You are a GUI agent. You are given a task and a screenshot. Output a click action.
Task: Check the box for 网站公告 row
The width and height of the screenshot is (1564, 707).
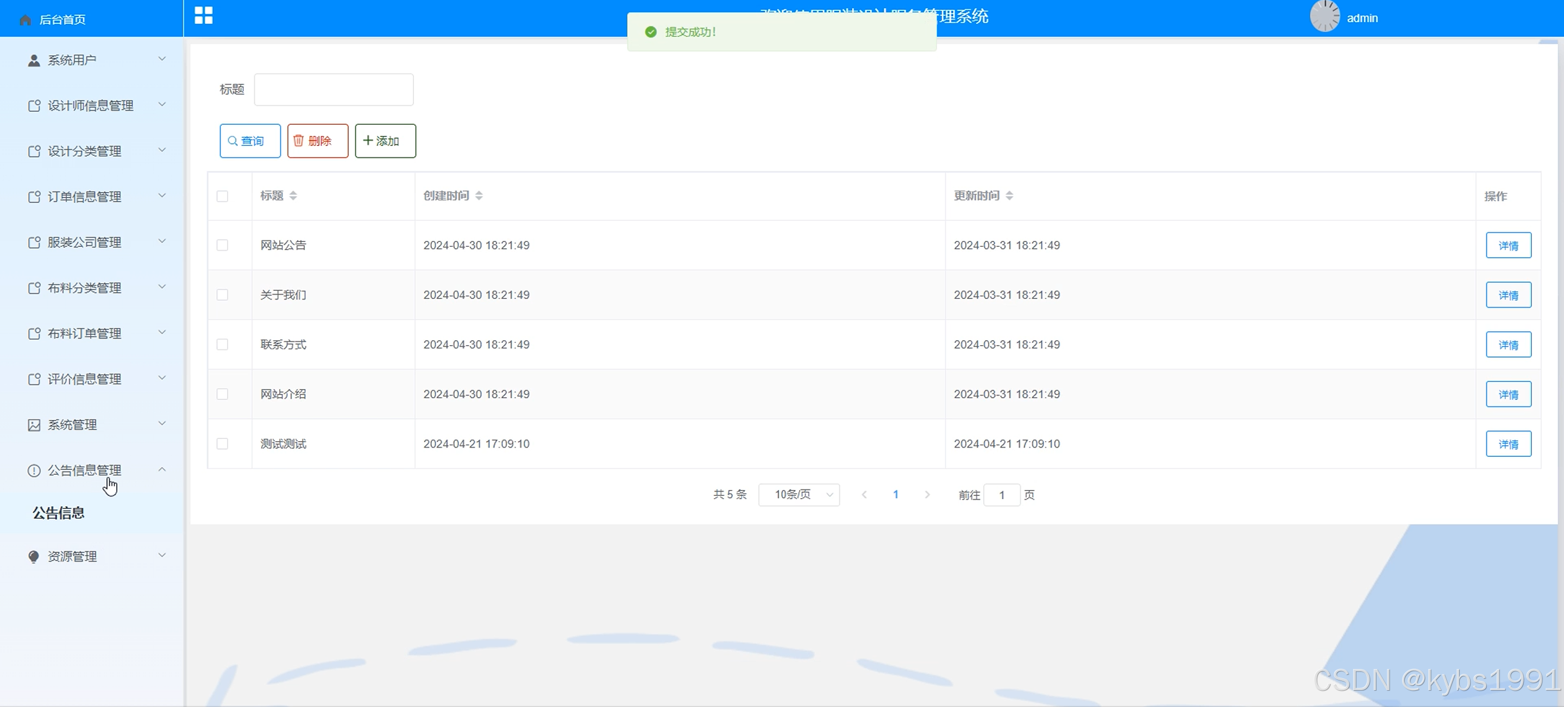222,245
